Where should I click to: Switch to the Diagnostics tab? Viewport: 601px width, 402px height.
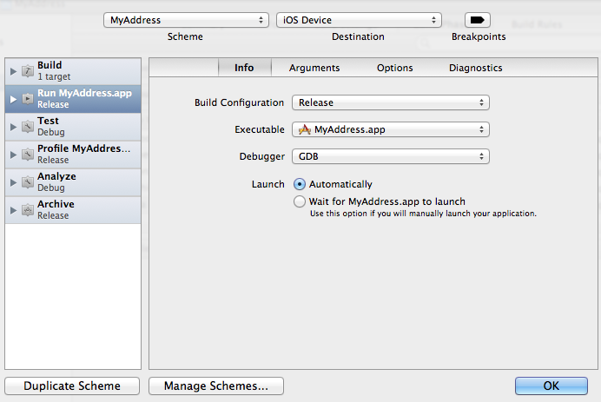476,68
